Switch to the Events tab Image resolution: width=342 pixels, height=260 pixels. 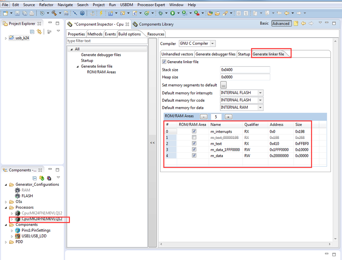(110, 34)
